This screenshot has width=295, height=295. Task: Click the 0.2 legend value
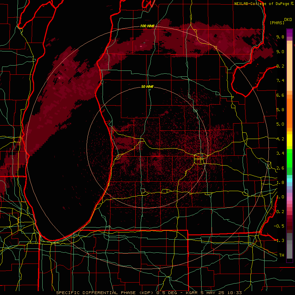280,212
